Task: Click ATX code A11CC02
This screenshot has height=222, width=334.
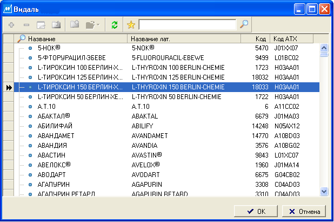Action: pyautogui.click(x=287, y=107)
